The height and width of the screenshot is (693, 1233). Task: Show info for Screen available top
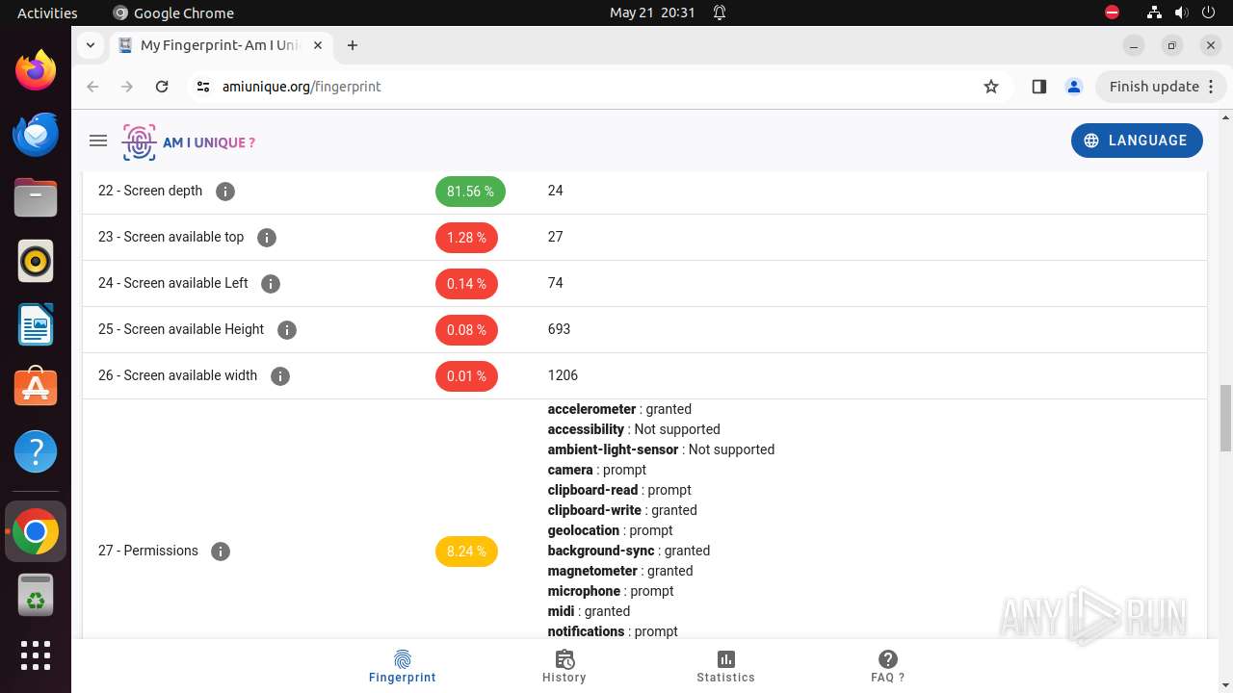click(267, 238)
